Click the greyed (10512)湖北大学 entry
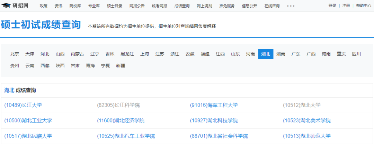 pyautogui.click(x=302, y=105)
